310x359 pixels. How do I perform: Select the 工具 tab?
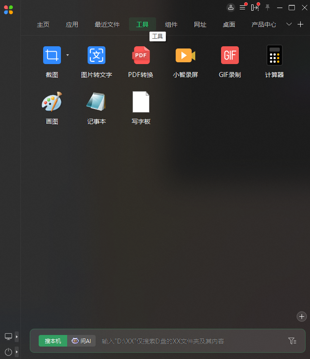pyautogui.click(x=142, y=24)
